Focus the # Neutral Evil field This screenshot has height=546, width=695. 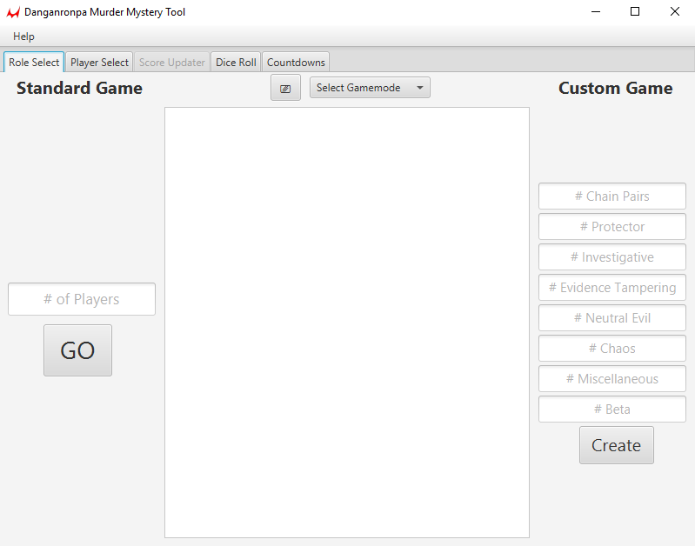(x=612, y=317)
